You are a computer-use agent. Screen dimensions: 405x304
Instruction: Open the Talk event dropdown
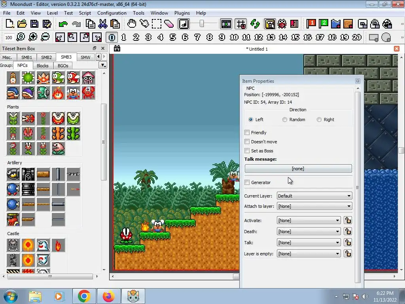click(308, 243)
